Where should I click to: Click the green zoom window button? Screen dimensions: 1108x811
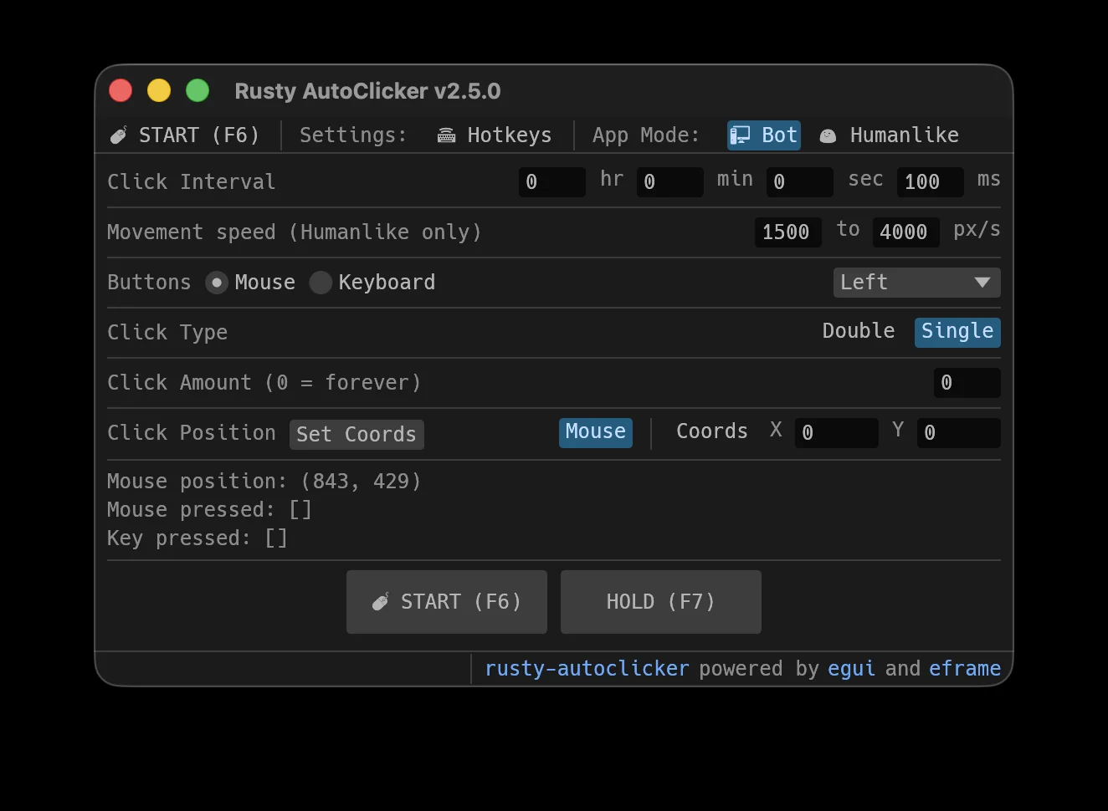(x=197, y=90)
